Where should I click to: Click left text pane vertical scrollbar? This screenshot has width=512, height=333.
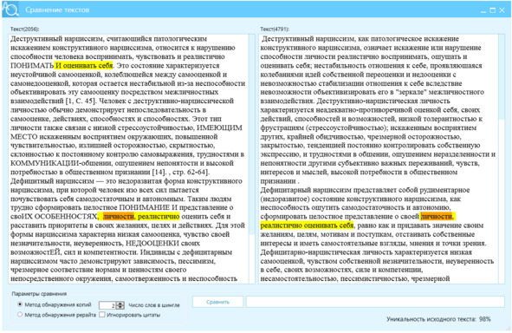tap(252, 159)
